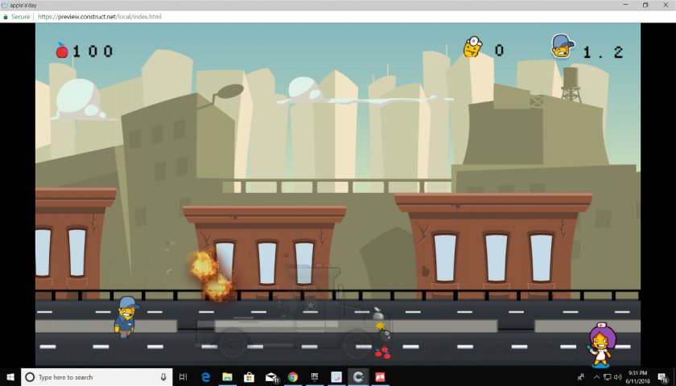Click the Cortana microphone icon
Image resolution: width=676 pixels, height=386 pixels.
163,376
